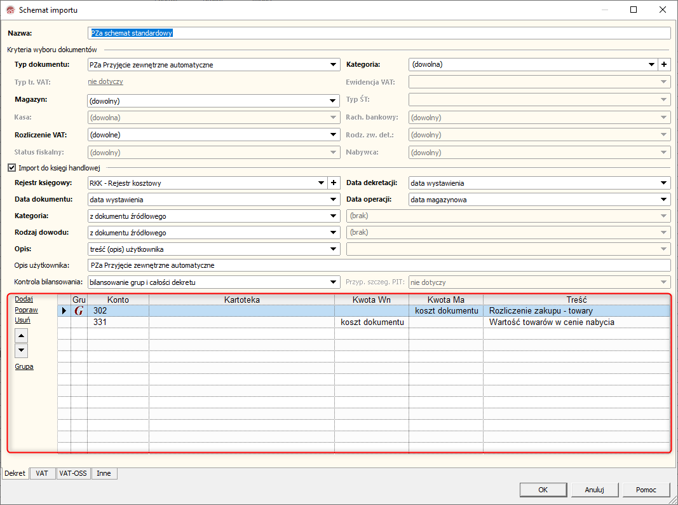Switch to the VAT tab
The height and width of the screenshot is (505, 678).
pyautogui.click(x=42, y=474)
